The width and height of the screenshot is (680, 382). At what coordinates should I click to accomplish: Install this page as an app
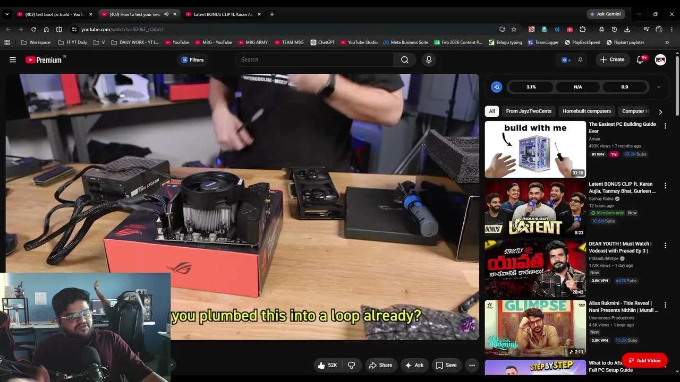[502, 29]
